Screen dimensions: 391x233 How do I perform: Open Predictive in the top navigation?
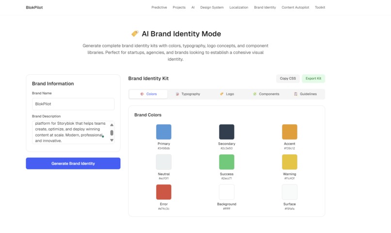click(159, 7)
